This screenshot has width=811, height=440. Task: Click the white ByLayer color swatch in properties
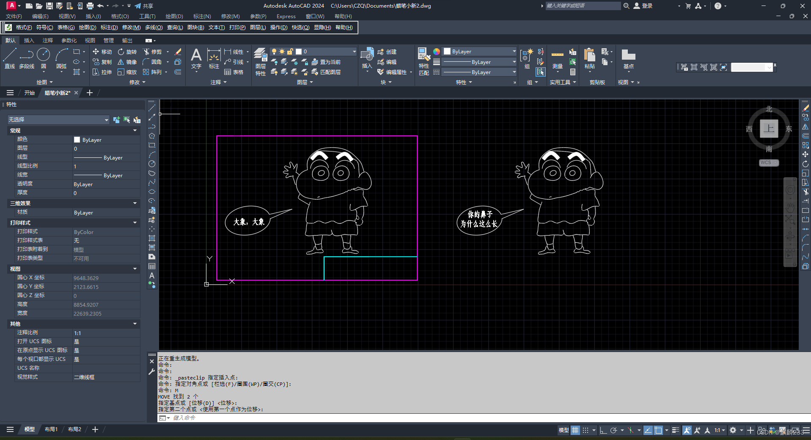coord(77,140)
